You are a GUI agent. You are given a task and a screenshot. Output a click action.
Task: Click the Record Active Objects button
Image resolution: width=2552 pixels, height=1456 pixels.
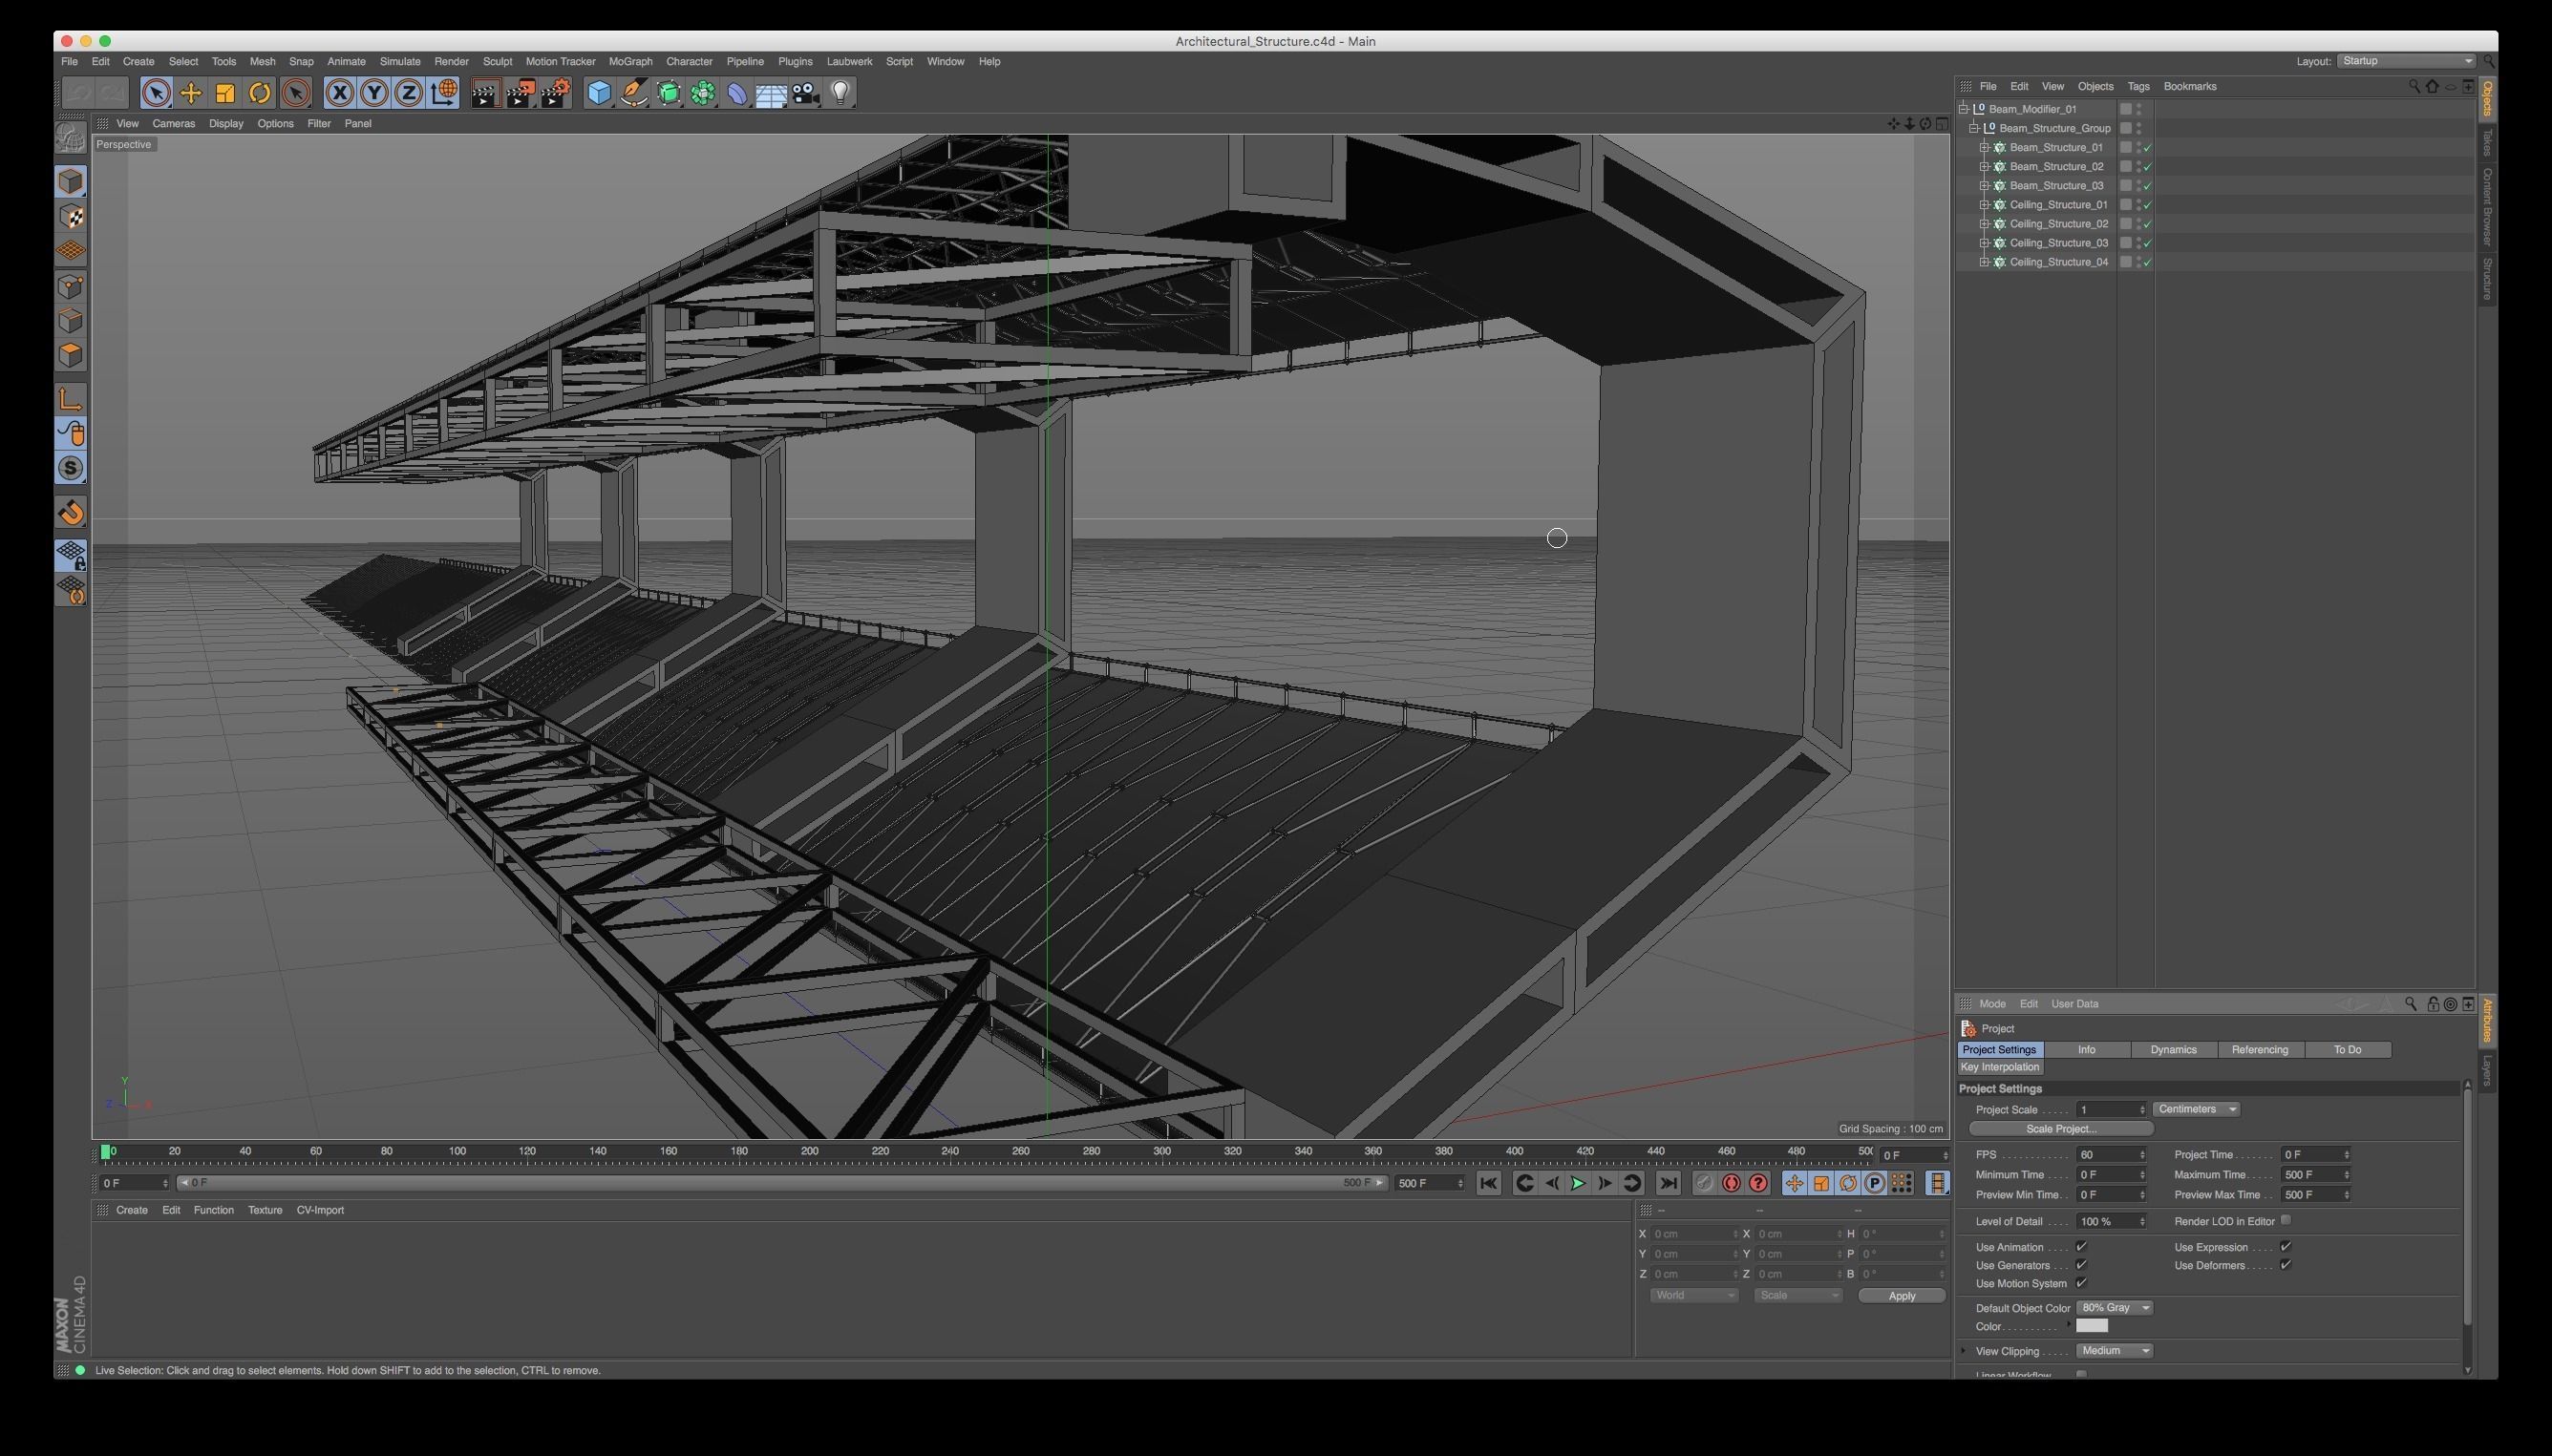point(1704,1183)
